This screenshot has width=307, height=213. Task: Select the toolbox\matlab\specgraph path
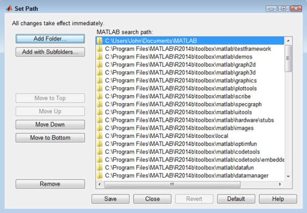(190, 104)
